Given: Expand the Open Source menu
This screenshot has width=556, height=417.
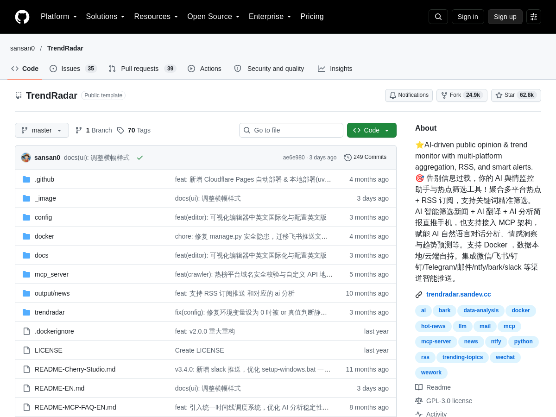Looking at the screenshot, I should point(214,17).
